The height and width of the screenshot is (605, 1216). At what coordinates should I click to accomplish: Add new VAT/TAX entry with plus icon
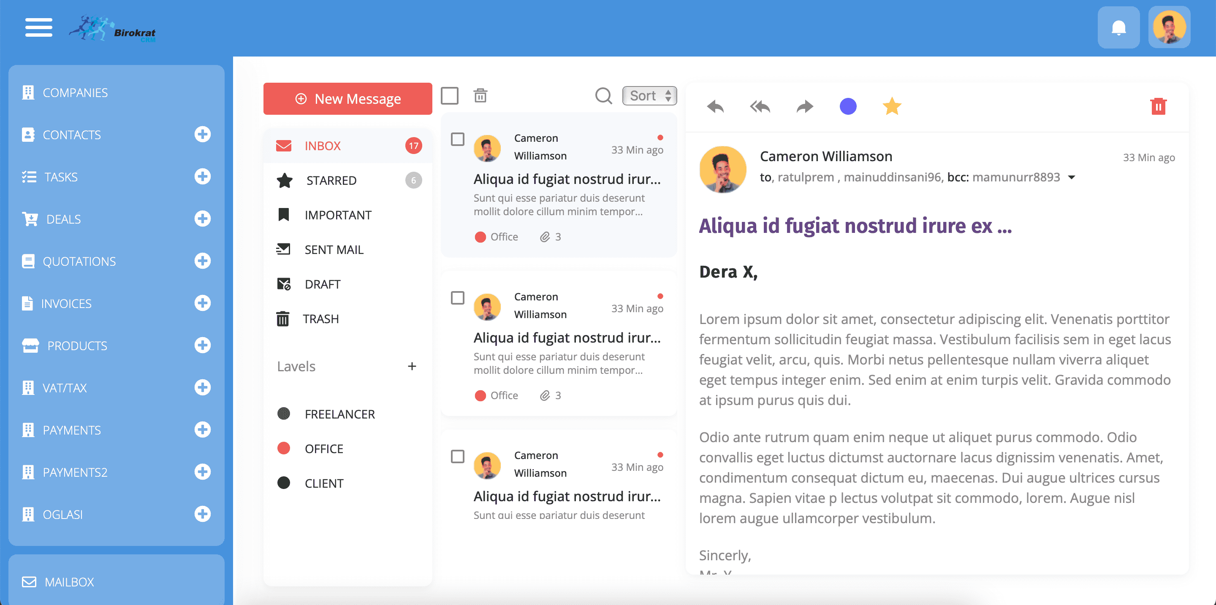click(x=203, y=388)
